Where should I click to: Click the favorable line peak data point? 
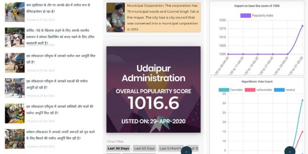point(303,100)
